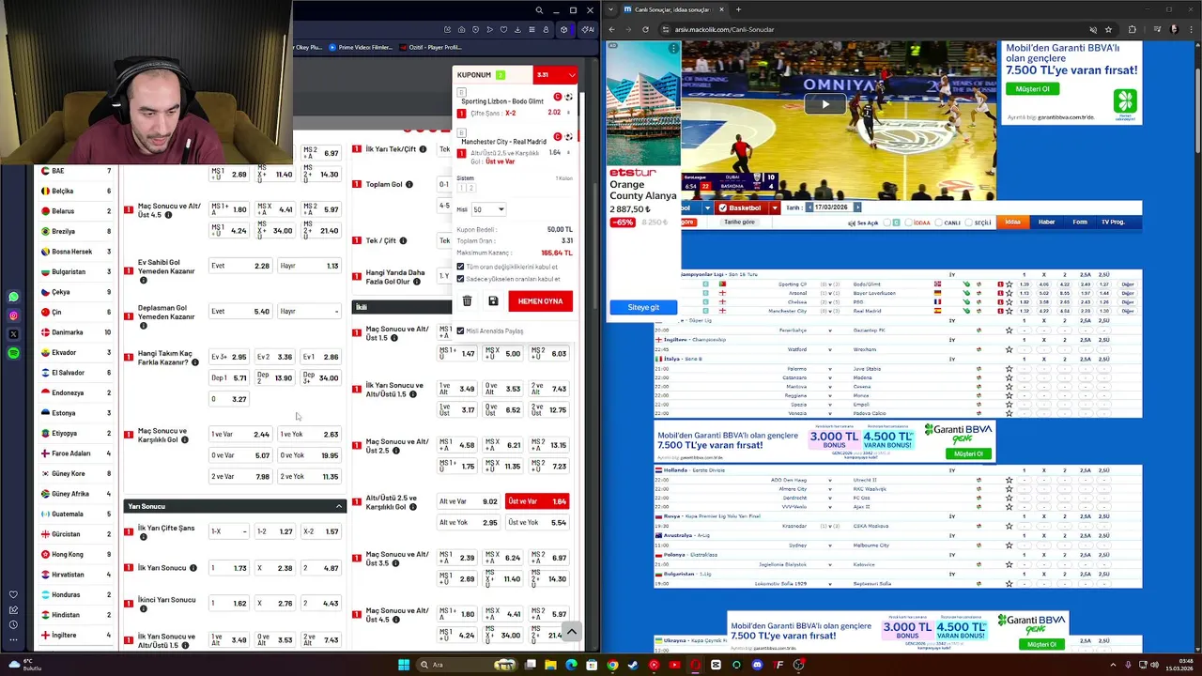
Task: Switch to the Haber tab on mackolik
Action: click(x=1046, y=222)
